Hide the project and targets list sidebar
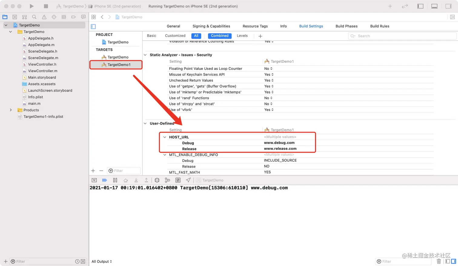 93,26
